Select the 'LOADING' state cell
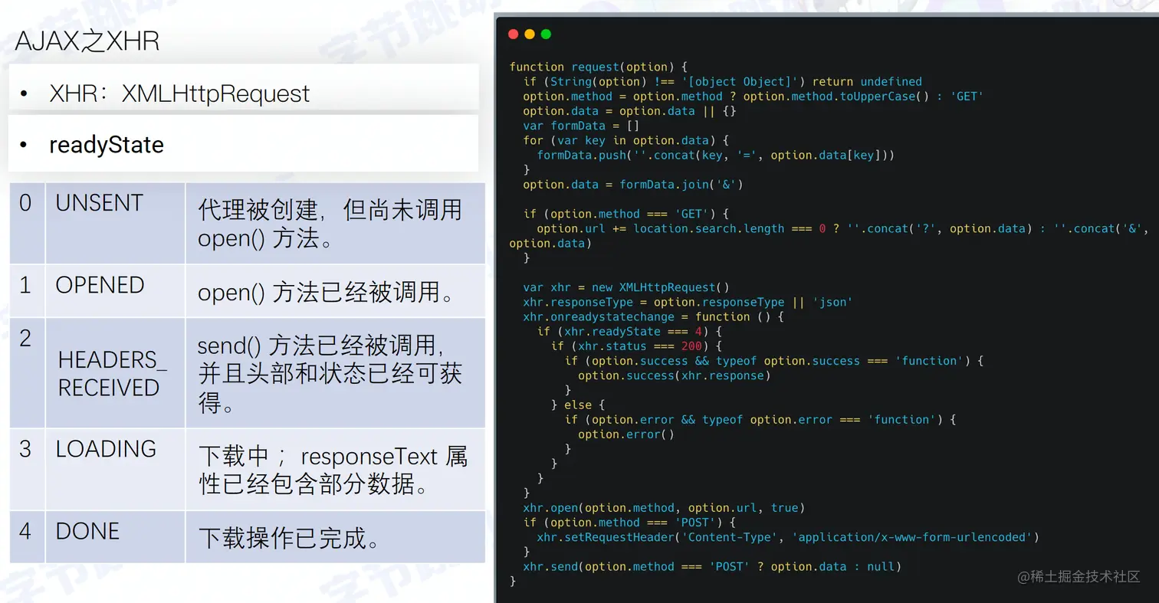The image size is (1159, 603). [x=115, y=469]
